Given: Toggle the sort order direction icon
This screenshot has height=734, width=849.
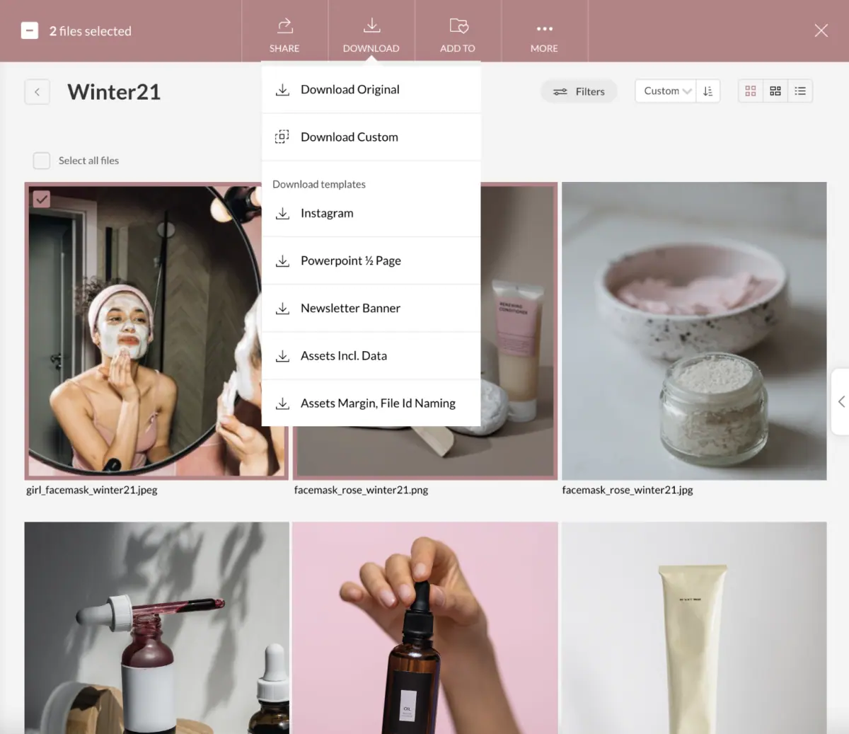Looking at the screenshot, I should 708,91.
